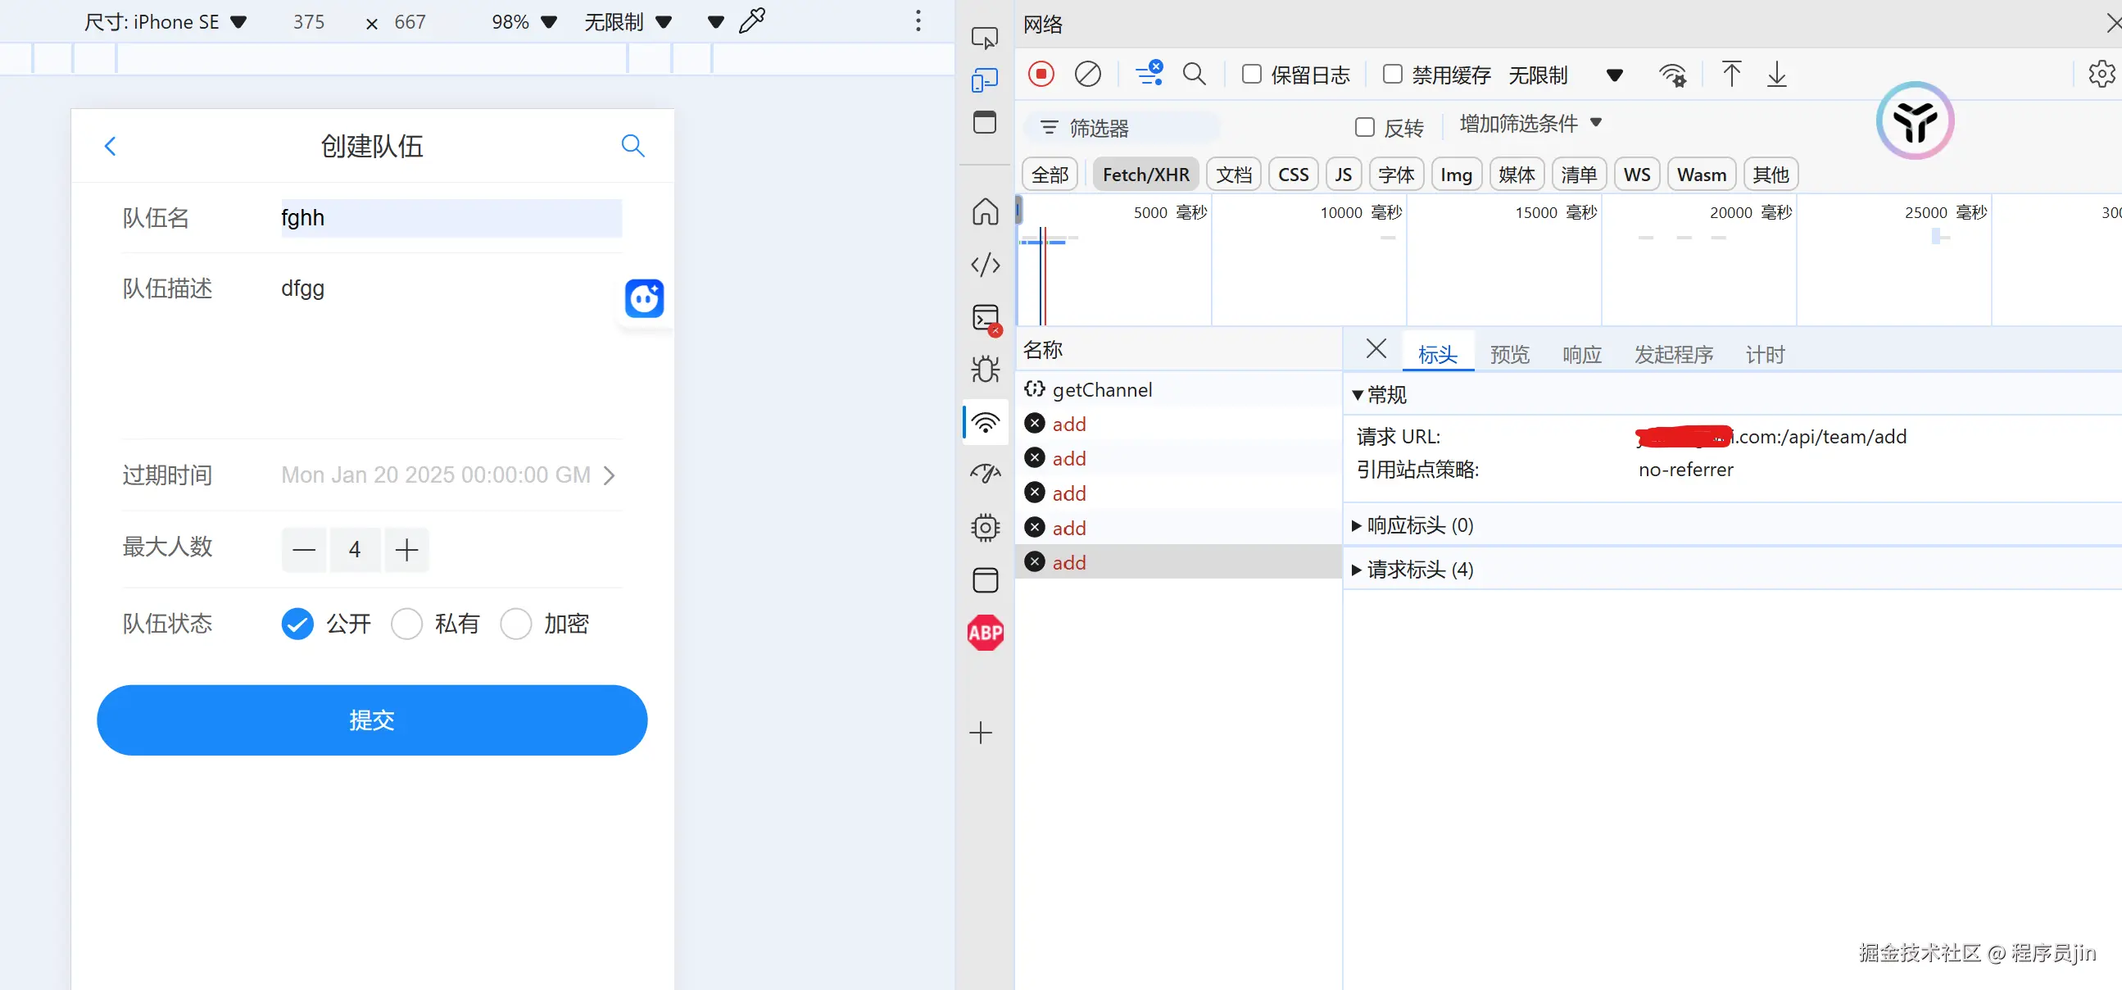Click the import HAR upload arrow
This screenshot has height=990, width=2122.
(x=1730, y=75)
